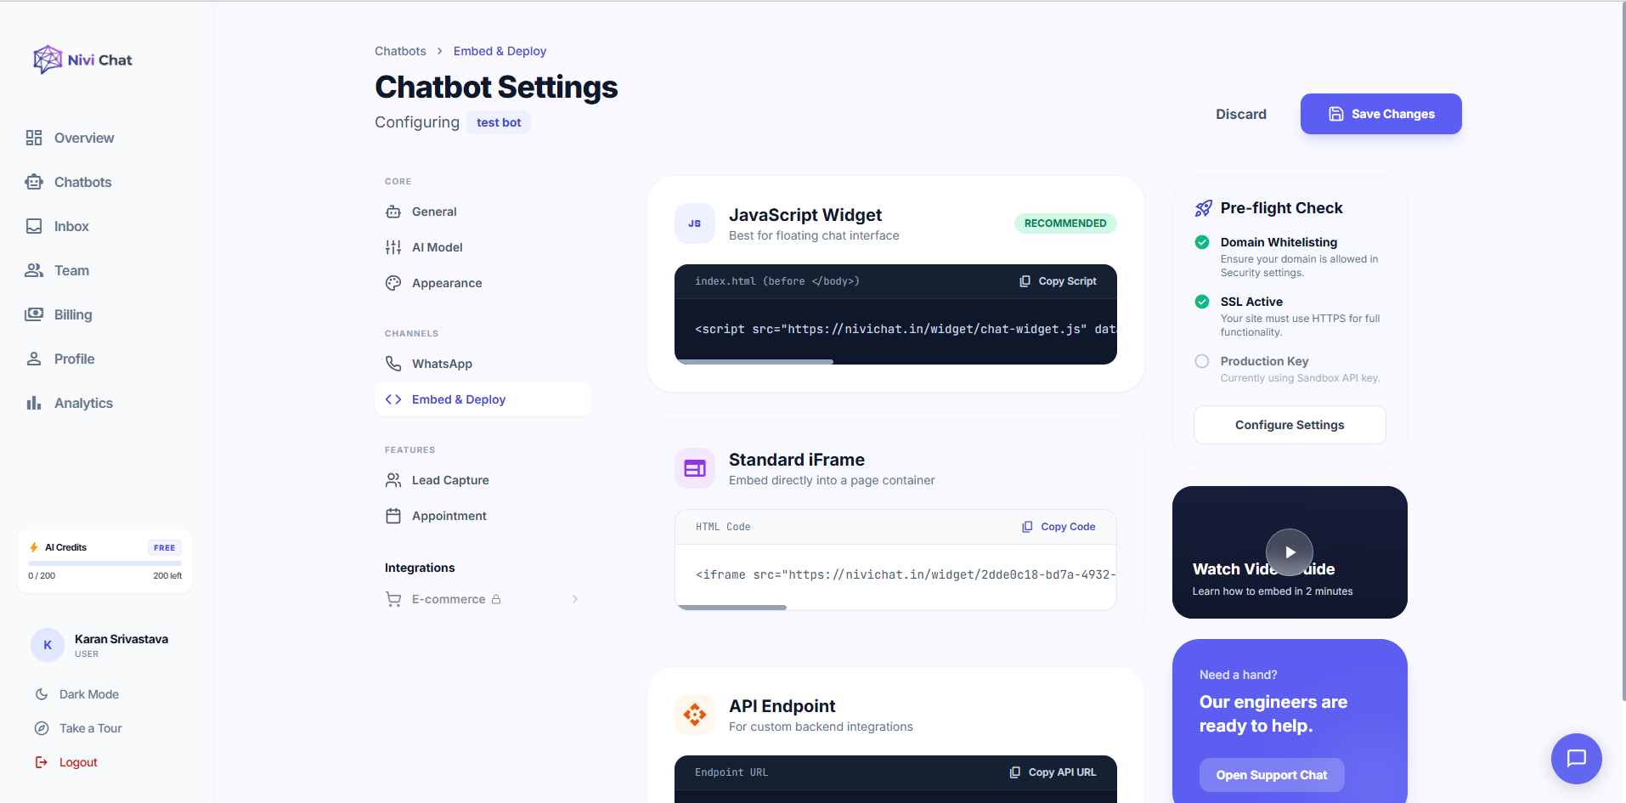Image resolution: width=1626 pixels, height=803 pixels.
Task: Select the Production Key circle
Action: (1202, 361)
